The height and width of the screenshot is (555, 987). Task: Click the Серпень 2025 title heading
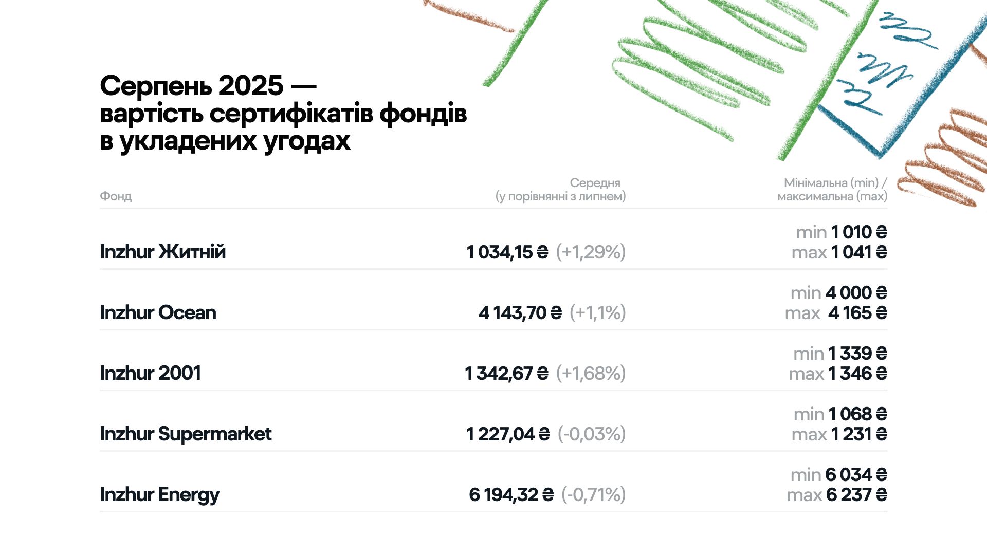click(x=283, y=113)
